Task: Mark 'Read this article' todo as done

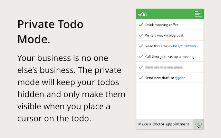Action: pyautogui.click(x=141, y=46)
